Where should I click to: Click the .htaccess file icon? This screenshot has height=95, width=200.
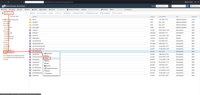[x=30, y=30]
